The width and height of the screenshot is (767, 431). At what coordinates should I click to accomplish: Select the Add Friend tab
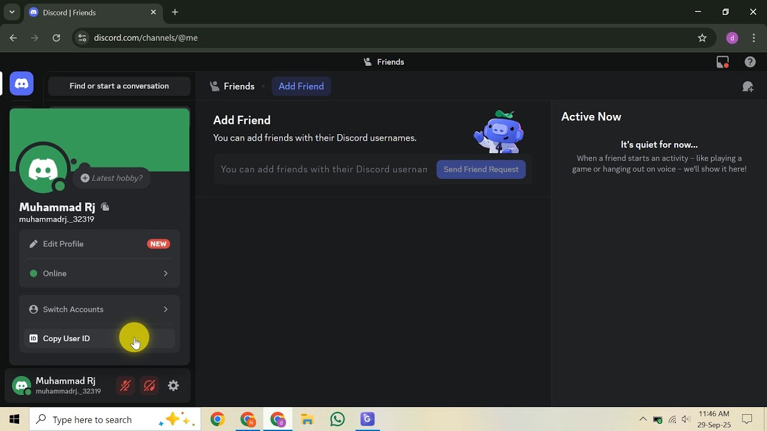301,86
